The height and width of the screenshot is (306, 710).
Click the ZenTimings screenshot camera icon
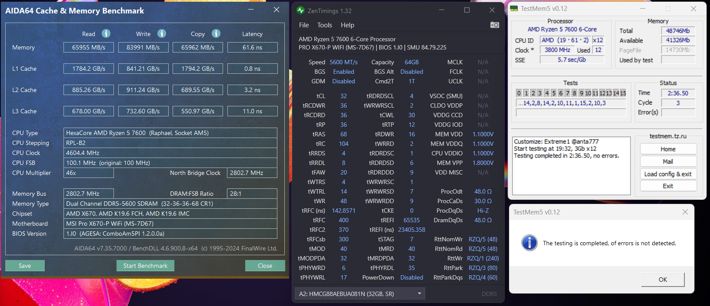pyautogui.click(x=494, y=25)
